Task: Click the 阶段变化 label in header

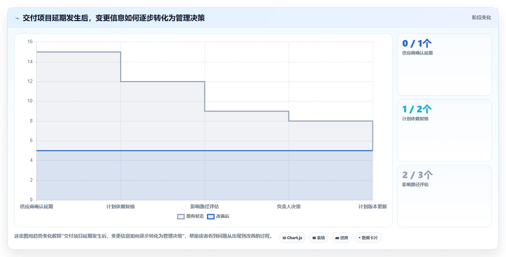Action: pyautogui.click(x=481, y=17)
